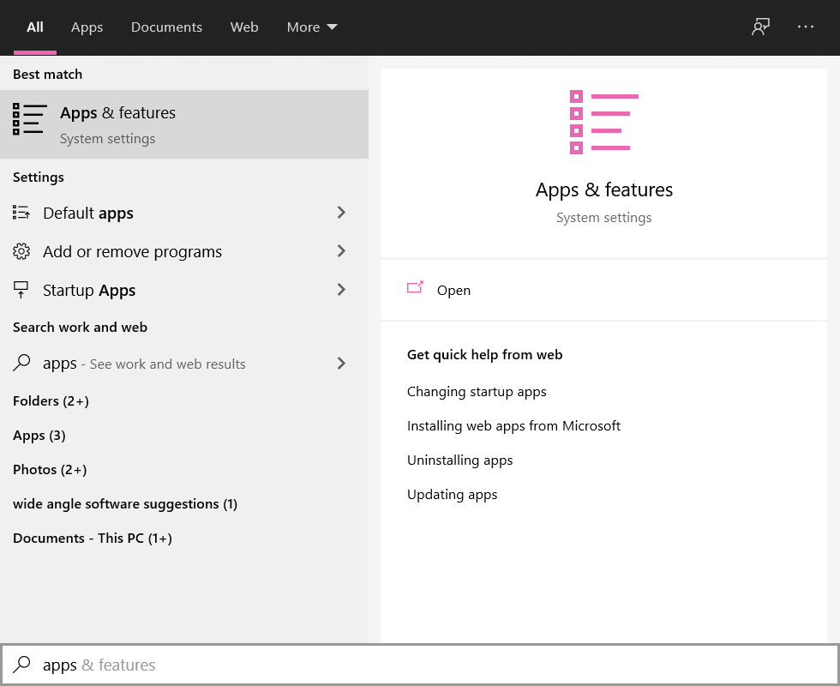Open Installing web apps from Microsoft link
This screenshot has width=840, height=686.
(x=513, y=426)
